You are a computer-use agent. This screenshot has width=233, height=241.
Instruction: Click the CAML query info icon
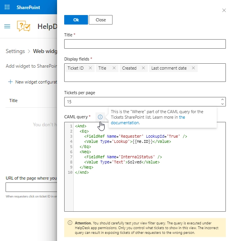tap(100, 117)
